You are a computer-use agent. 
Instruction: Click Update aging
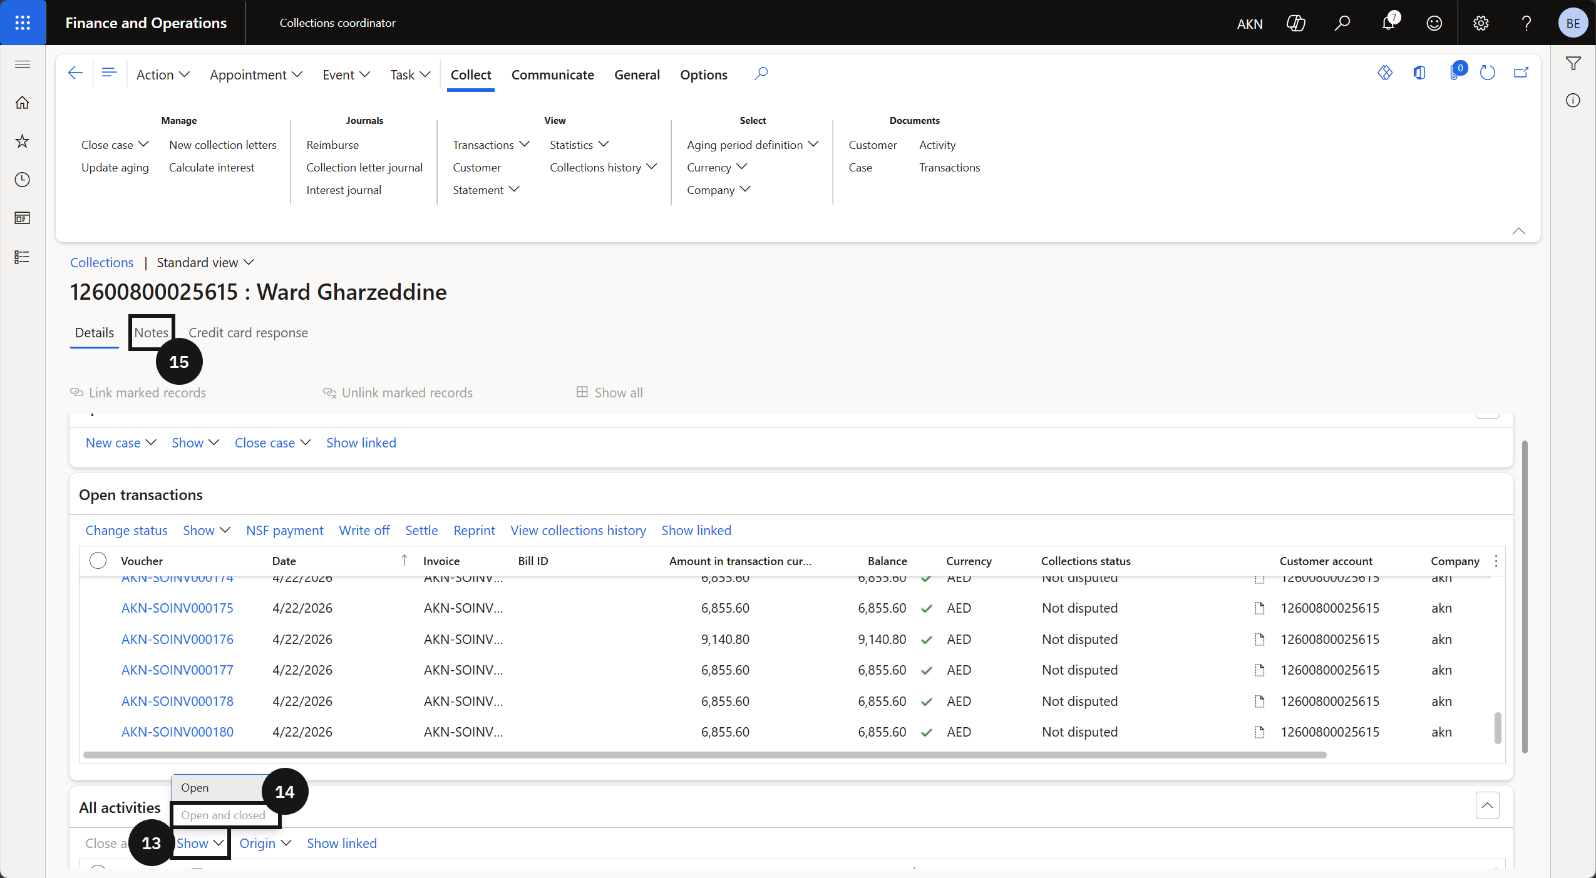tap(115, 167)
